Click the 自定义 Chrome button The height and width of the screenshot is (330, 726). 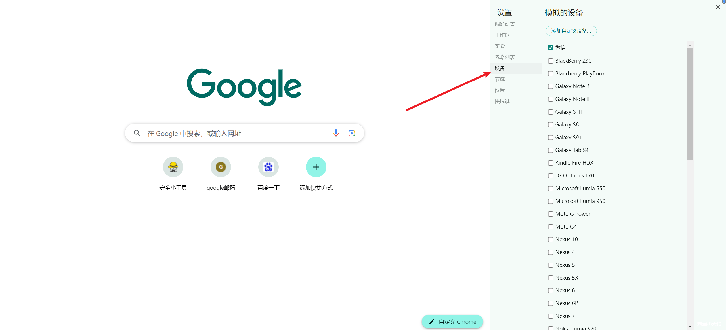(x=452, y=321)
